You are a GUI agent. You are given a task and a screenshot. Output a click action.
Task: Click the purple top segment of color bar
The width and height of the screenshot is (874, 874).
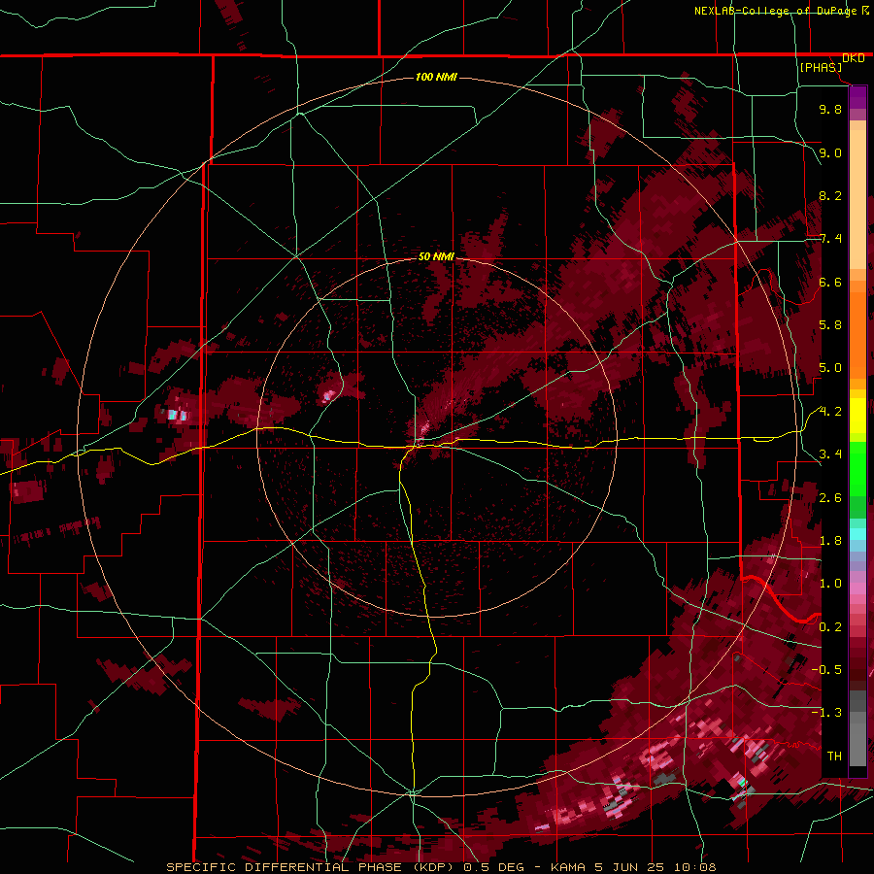point(857,97)
